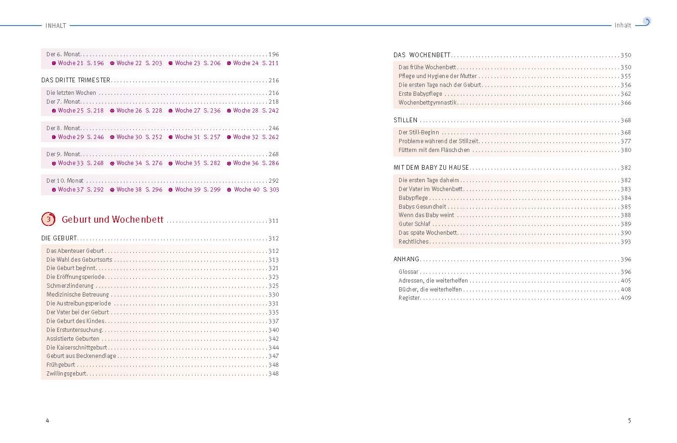Open the Die Kaiserschnittgeburt entry
Viewport: 677px width, 443px height.
coord(77,347)
